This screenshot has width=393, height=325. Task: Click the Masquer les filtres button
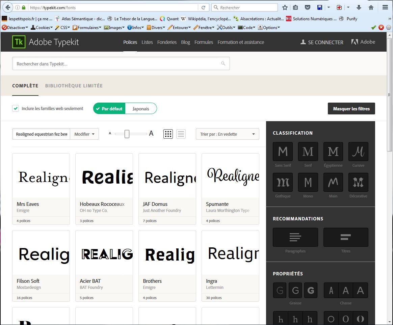pos(351,109)
